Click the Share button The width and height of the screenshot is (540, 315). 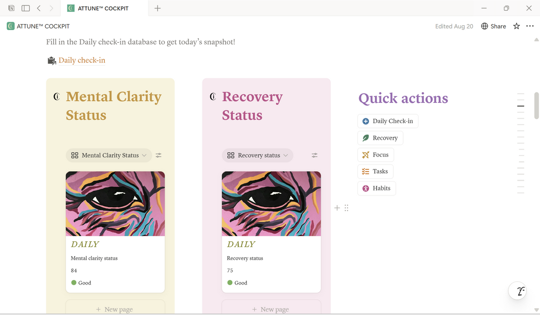point(498,26)
